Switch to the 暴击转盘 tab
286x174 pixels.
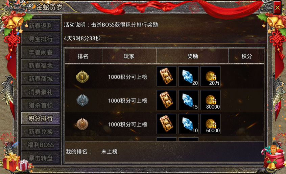pos(41,158)
